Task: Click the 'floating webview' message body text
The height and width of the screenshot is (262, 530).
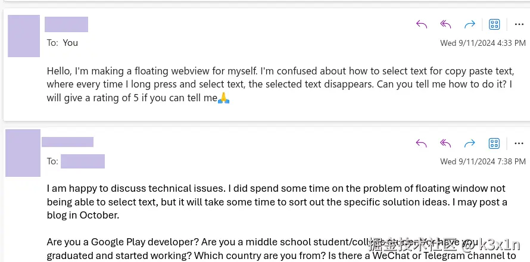Action: [280, 85]
